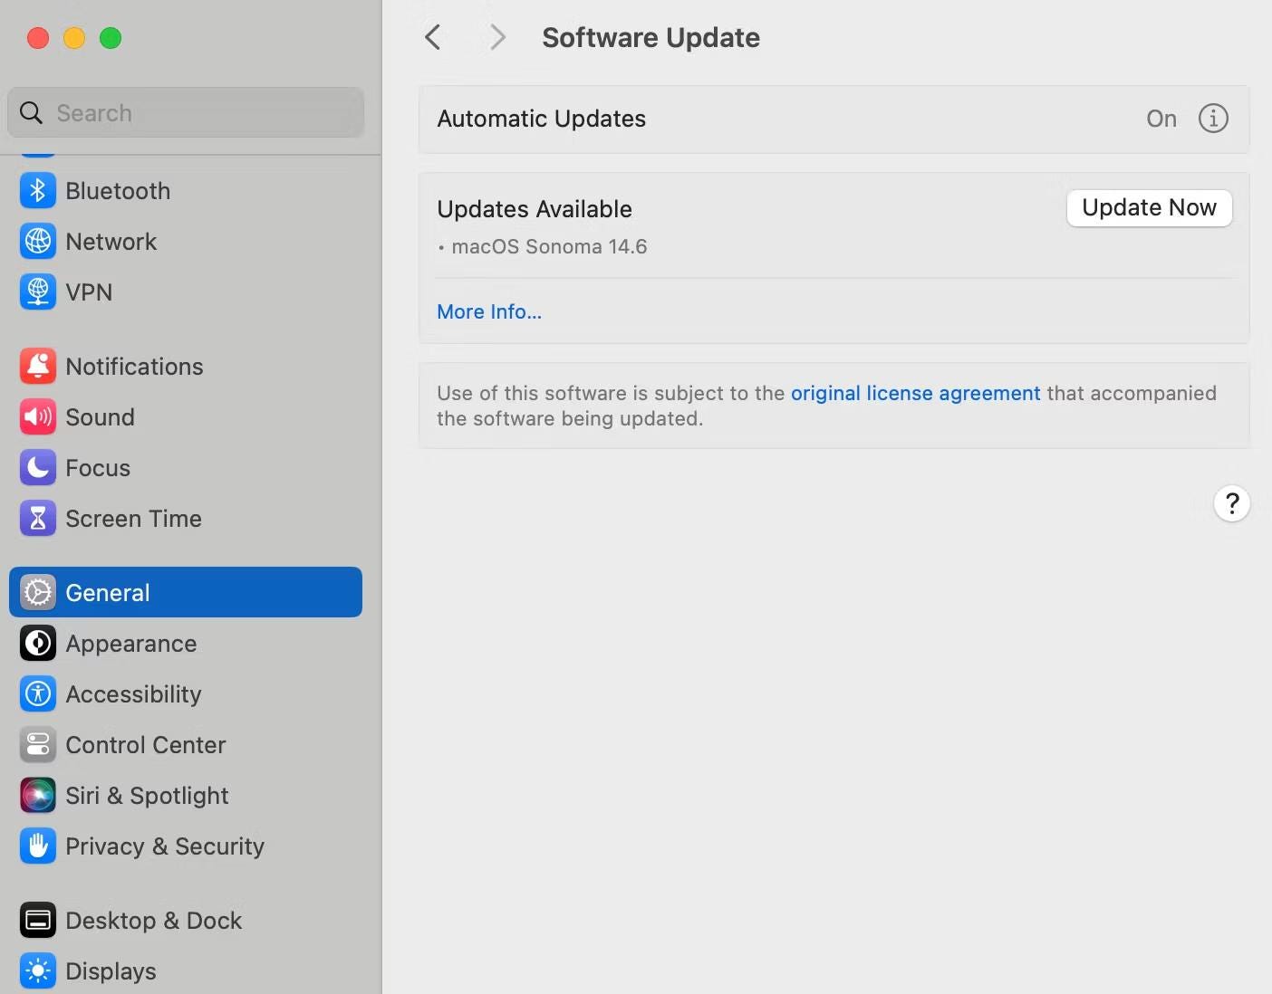1272x994 pixels.
Task: Open the Siri & Spotlight icon
Action: click(x=37, y=796)
